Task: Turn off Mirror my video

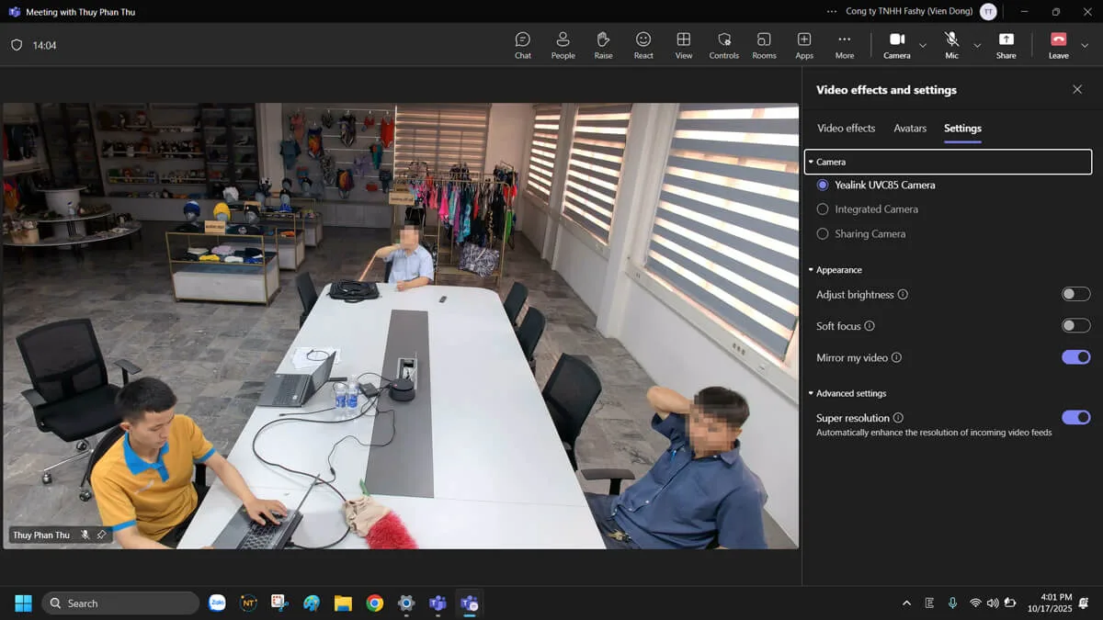Action: 1075,357
